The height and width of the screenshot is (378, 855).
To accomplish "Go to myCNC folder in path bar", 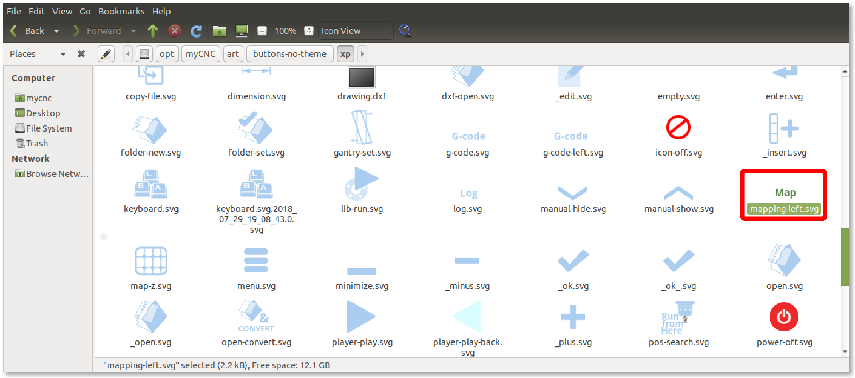I will 200,54.
